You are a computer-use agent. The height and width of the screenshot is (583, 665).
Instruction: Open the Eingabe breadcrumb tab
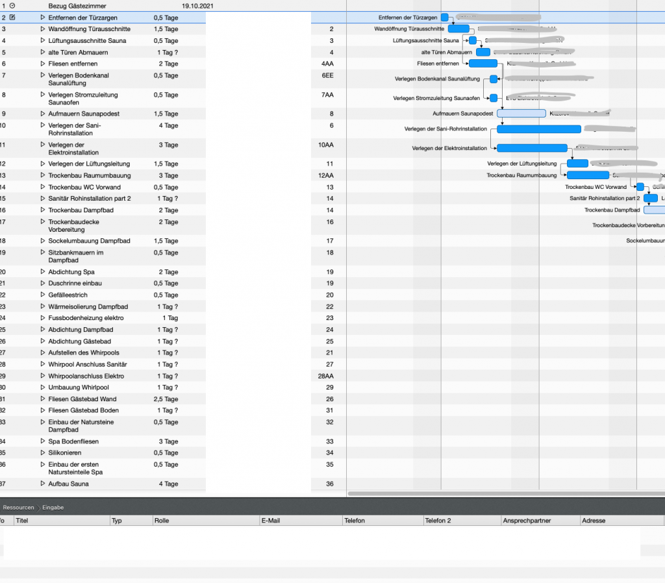[53, 508]
